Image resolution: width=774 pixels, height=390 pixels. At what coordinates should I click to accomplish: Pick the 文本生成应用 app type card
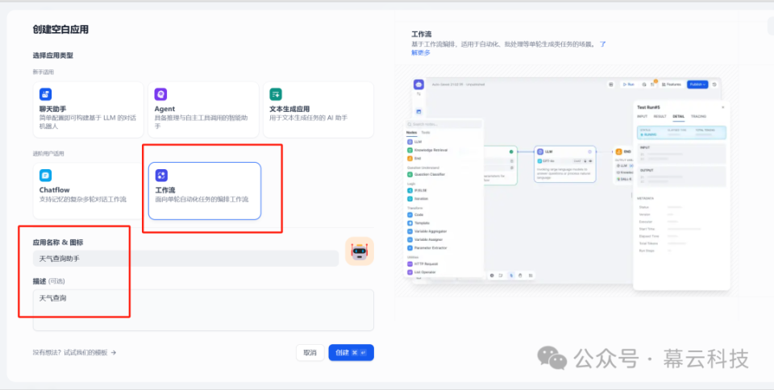318,110
